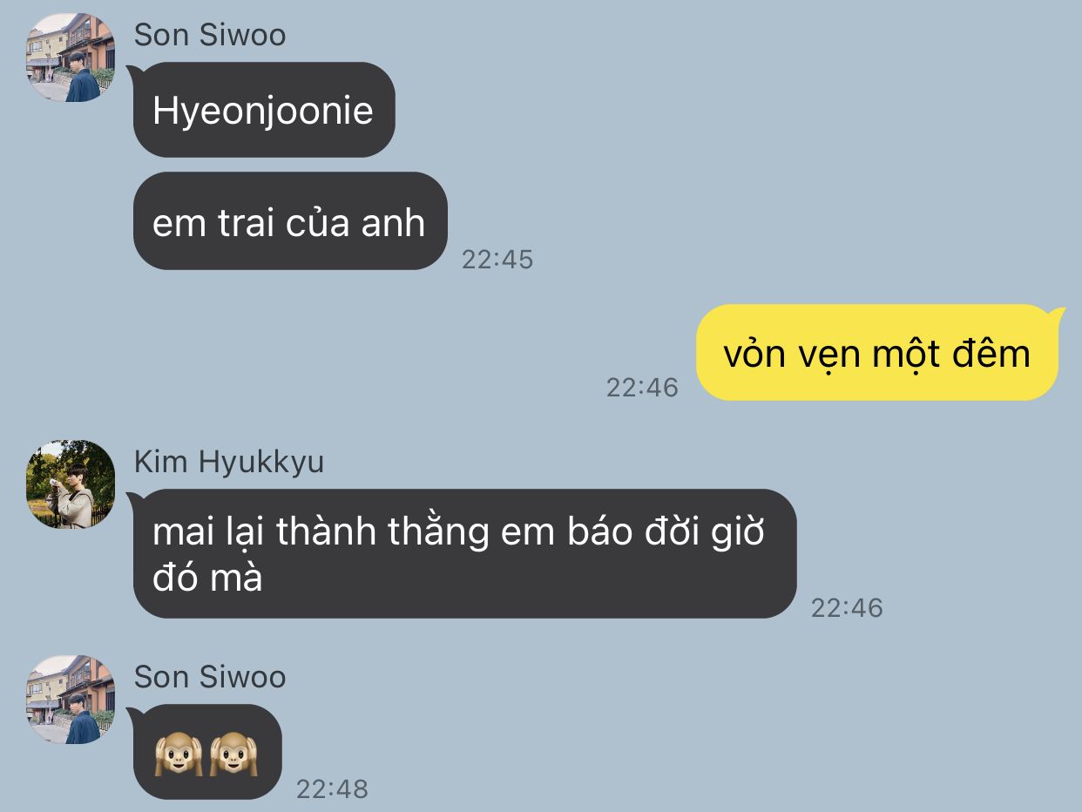The height and width of the screenshot is (812, 1082).
Task: Select Kim Hyukkyu's "mai lại thành thằng em" message
Action: click(463, 553)
